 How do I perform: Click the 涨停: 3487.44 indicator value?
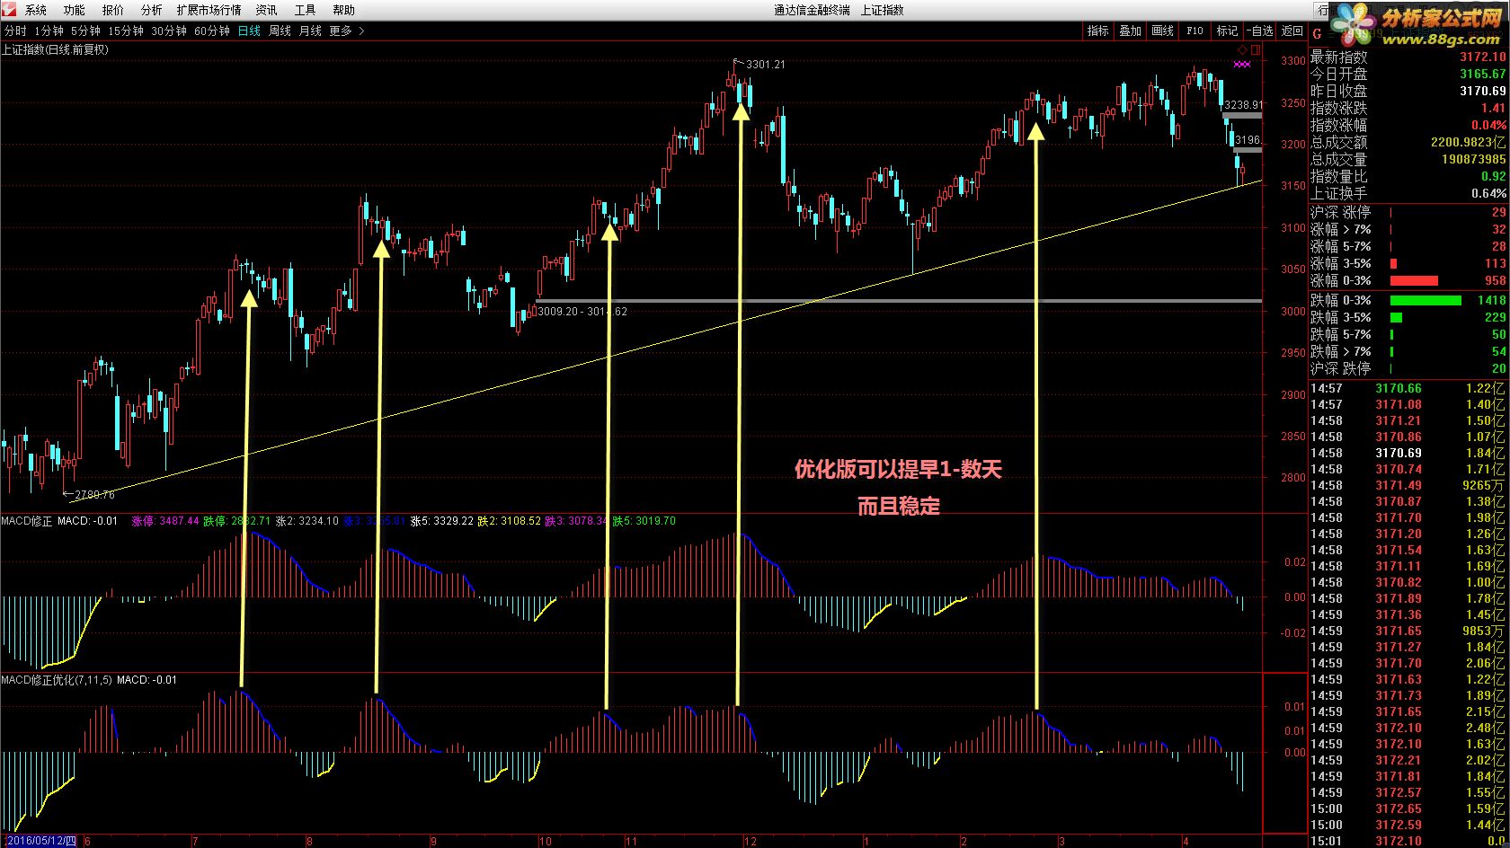(165, 521)
